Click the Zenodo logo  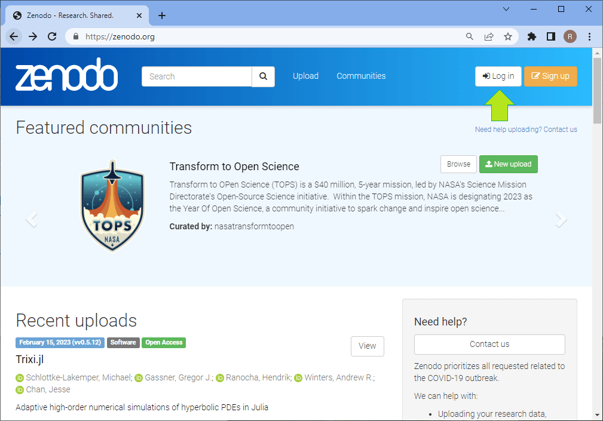pos(66,75)
